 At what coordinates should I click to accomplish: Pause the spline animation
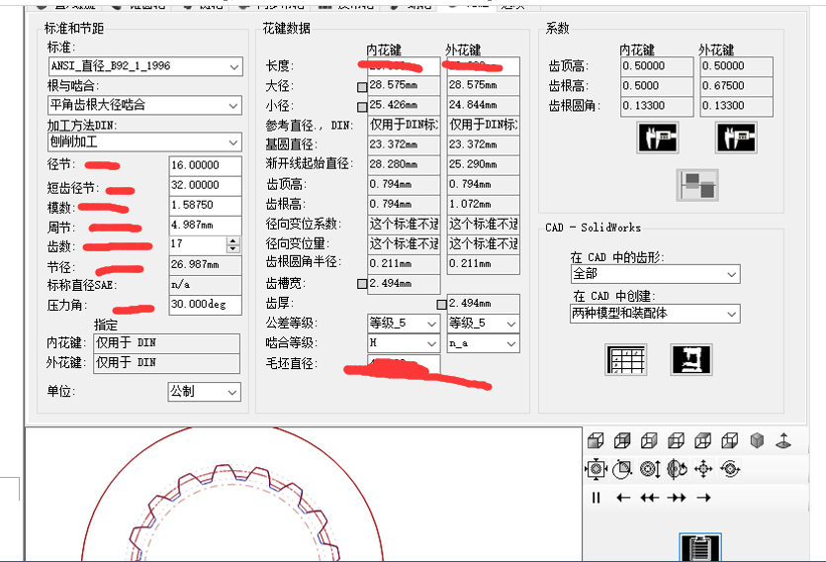pyautogui.click(x=596, y=498)
